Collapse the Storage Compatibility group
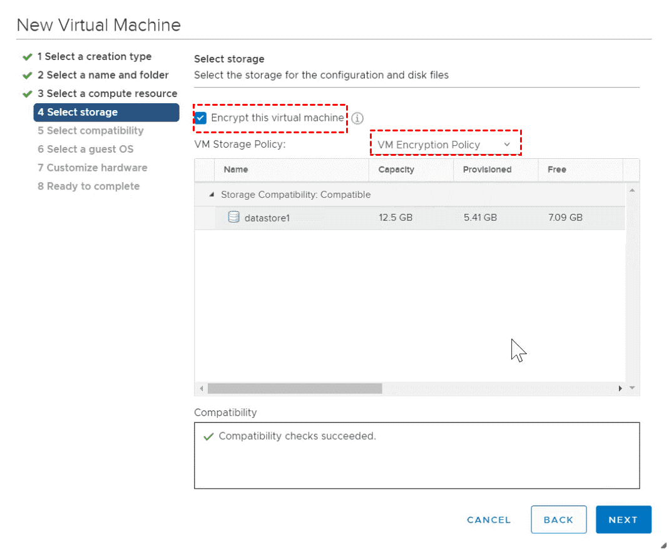669x550 pixels. pos(213,195)
